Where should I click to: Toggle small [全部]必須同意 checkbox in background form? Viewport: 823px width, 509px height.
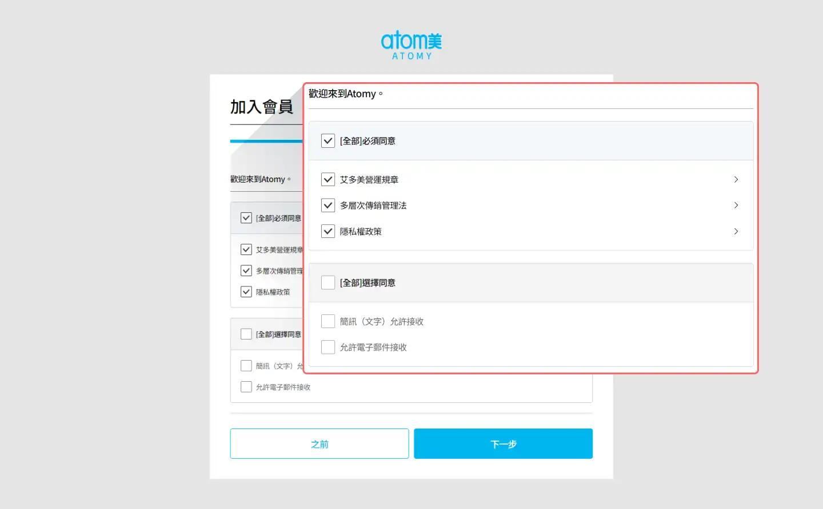[x=246, y=218]
